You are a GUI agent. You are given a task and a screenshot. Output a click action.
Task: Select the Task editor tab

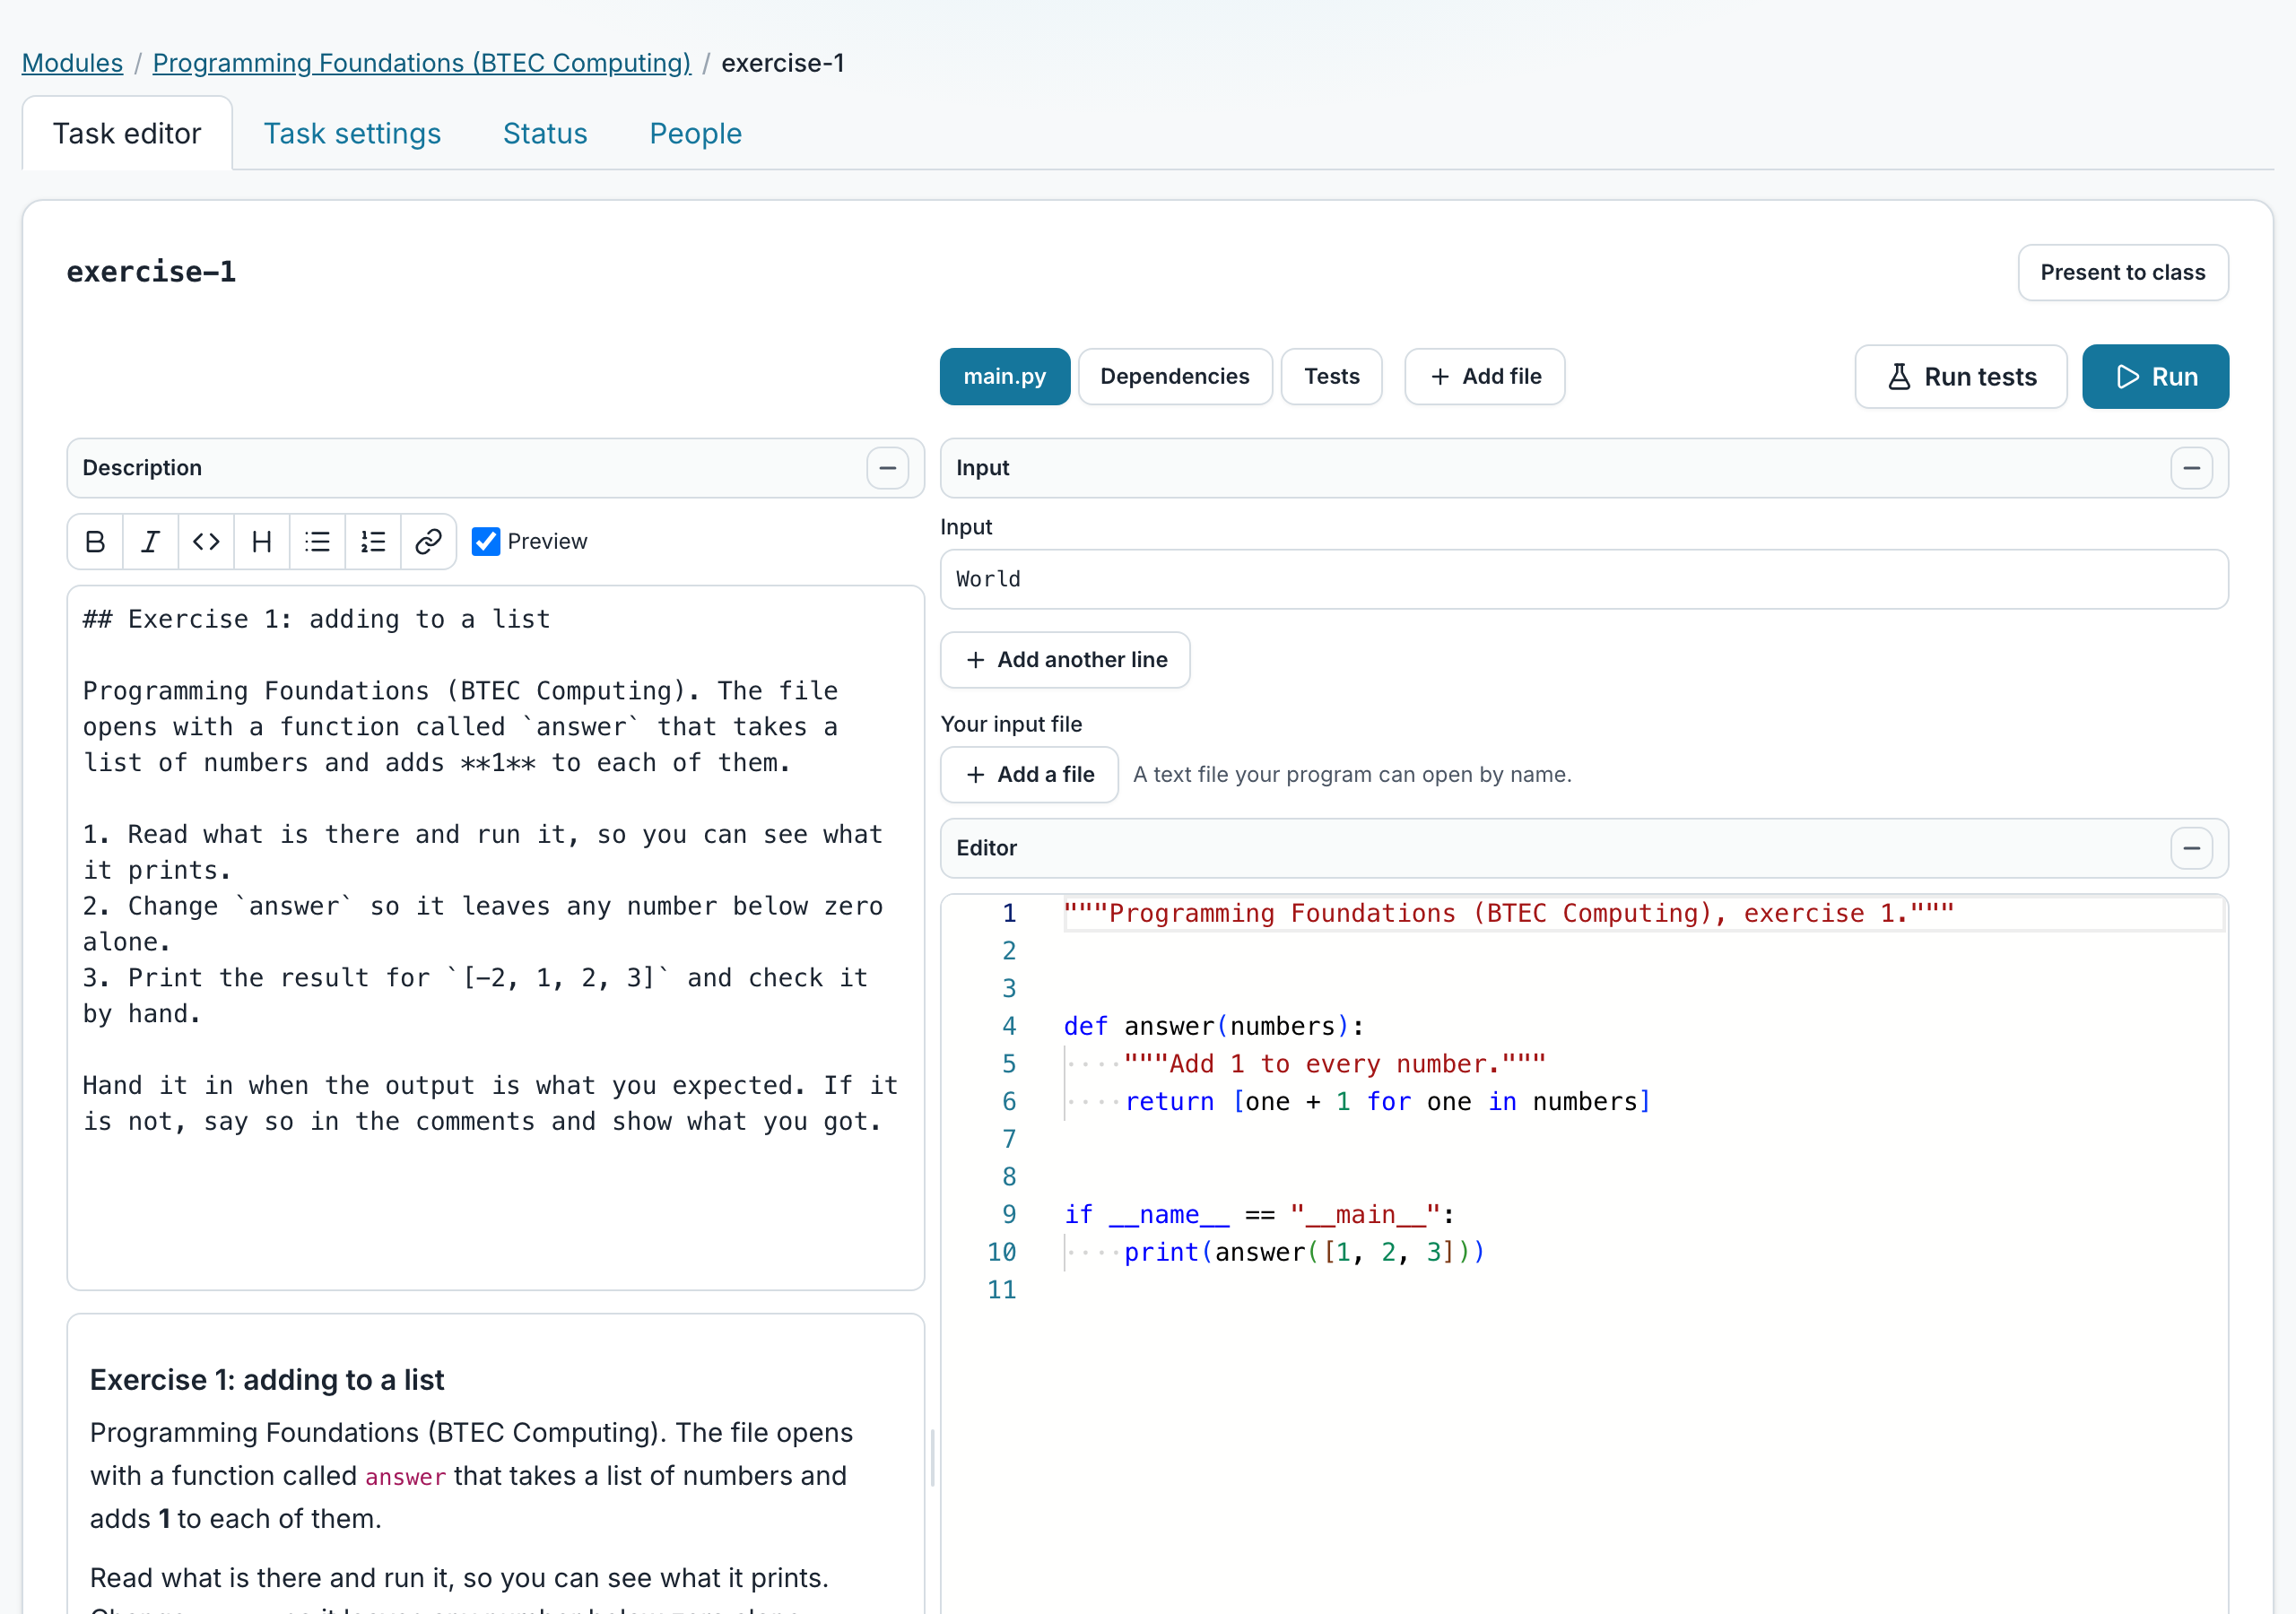point(127,133)
